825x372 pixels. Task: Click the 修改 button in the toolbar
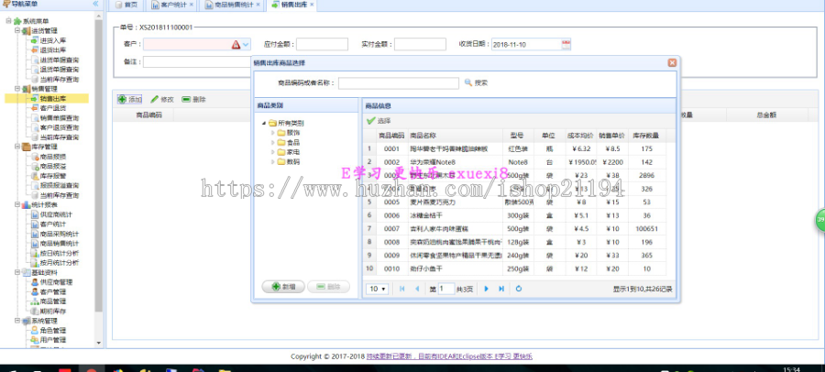[162, 99]
